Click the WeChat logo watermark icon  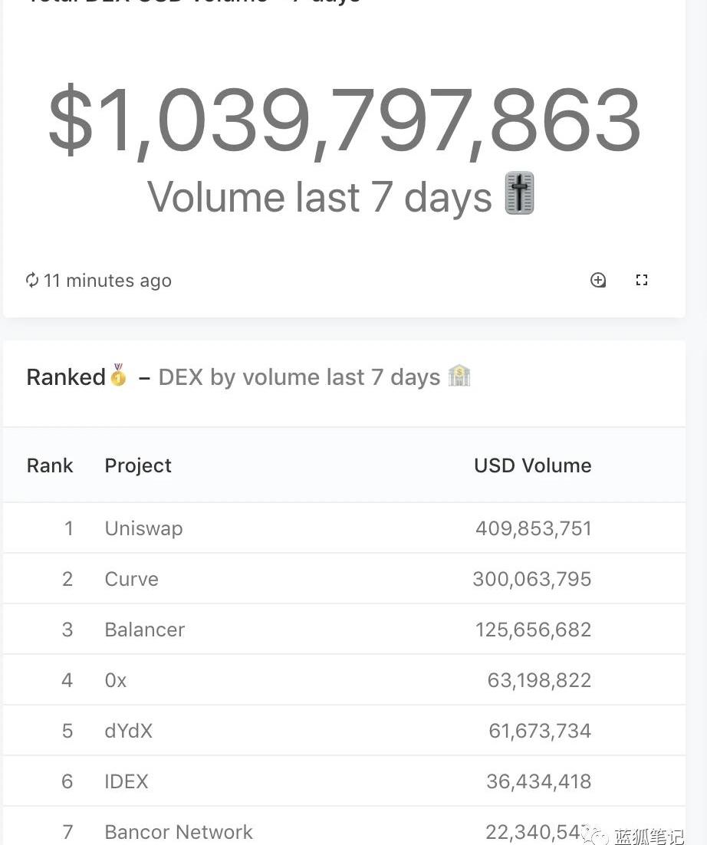[594, 833]
